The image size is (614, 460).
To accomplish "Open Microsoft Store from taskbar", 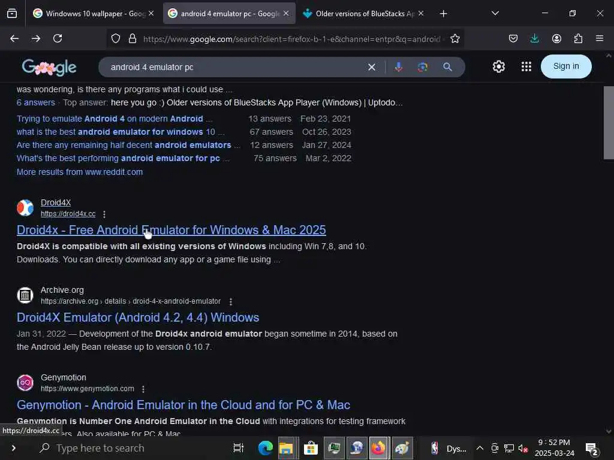I will click(x=311, y=448).
